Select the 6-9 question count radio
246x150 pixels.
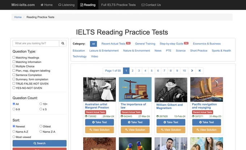coord(14,109)
